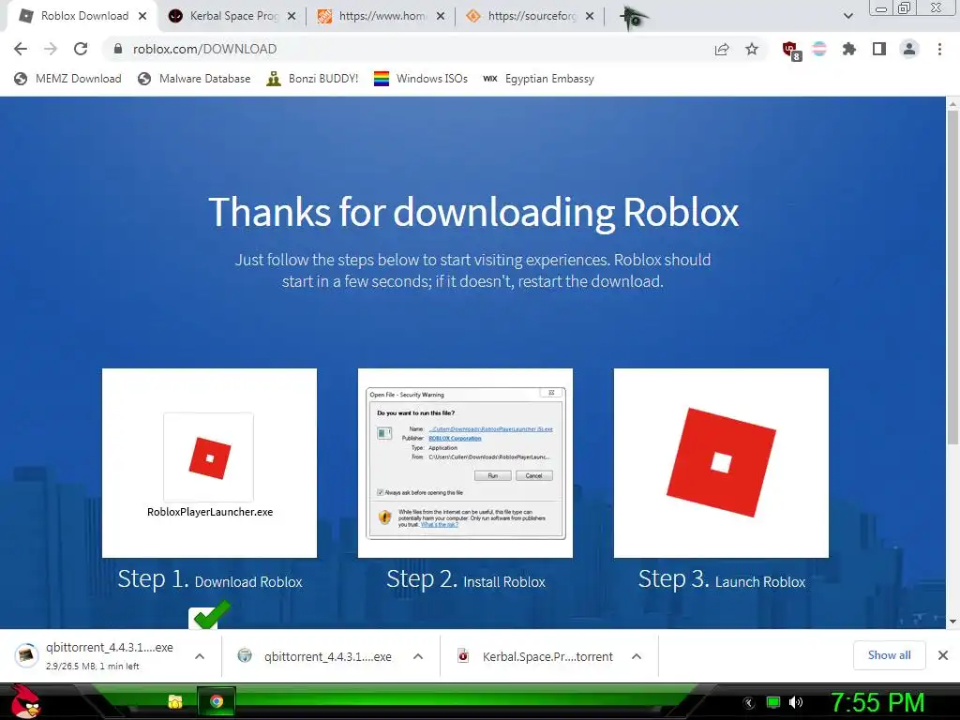The image size is (960, 720).
Task: Open a new tab with the eye icon button
Action: [x=633, y=18]
